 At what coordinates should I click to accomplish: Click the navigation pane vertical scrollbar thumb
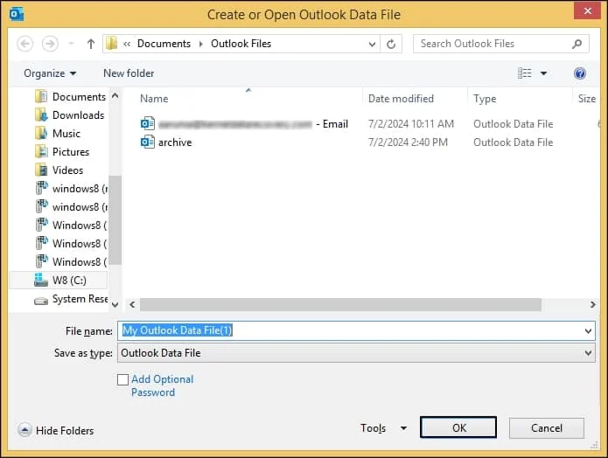(x=115, y=220)
